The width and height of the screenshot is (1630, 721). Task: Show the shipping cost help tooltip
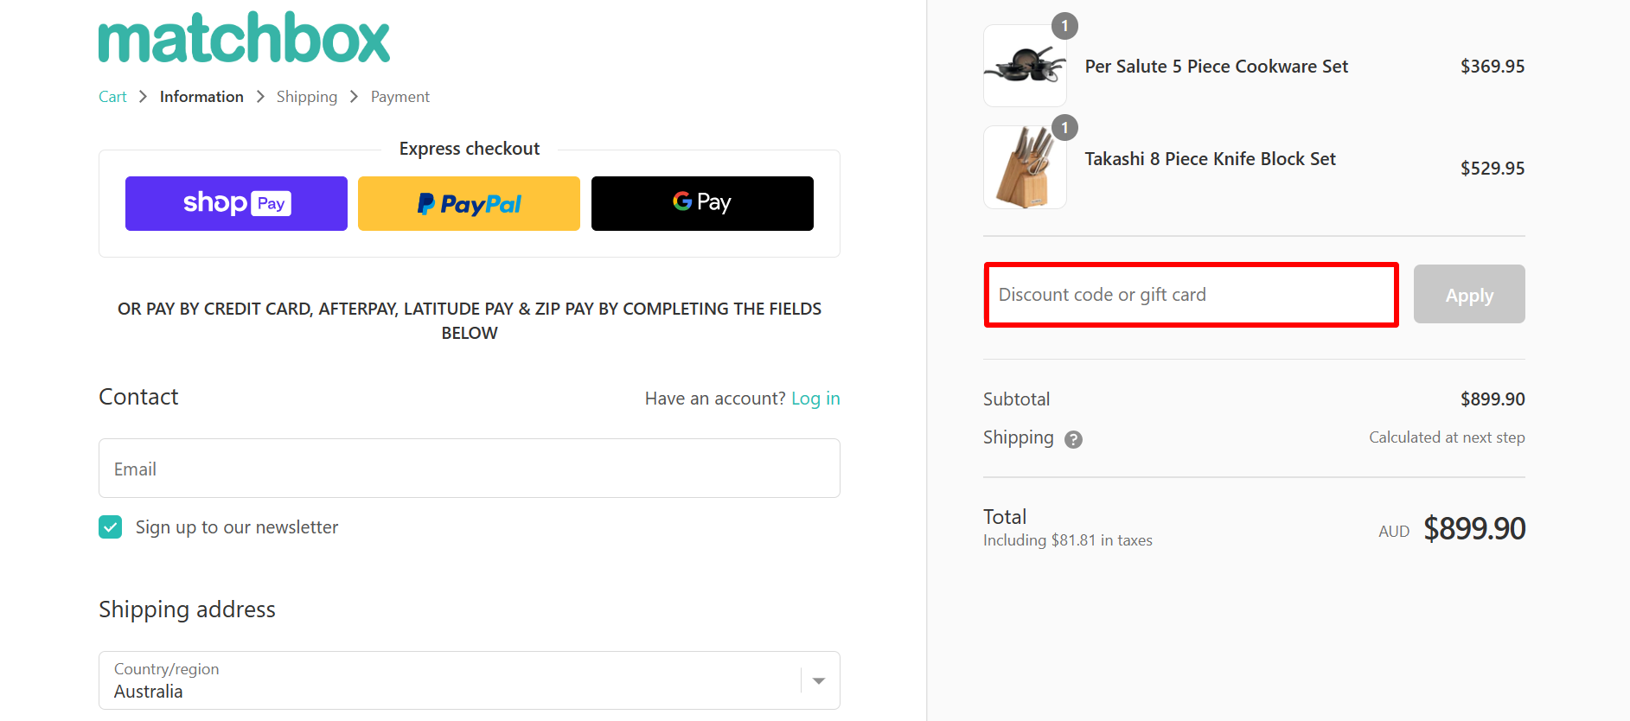(1072, 439)
